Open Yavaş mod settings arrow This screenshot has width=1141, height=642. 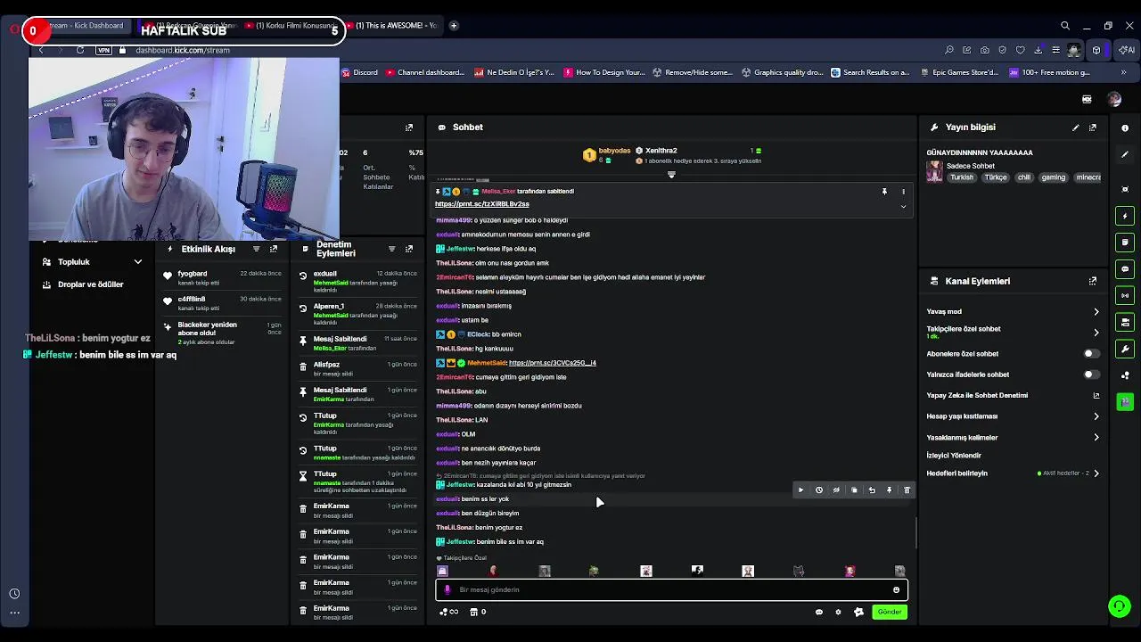tap(1096, 311)
